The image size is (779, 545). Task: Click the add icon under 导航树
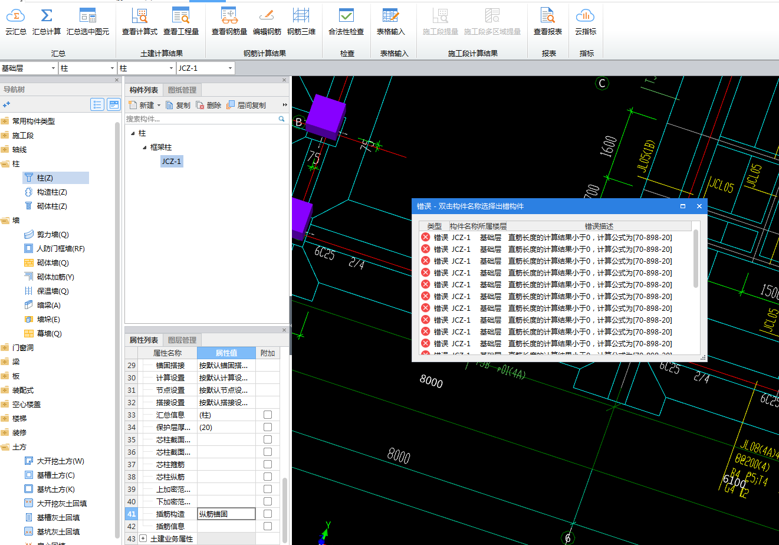point(6,104)
